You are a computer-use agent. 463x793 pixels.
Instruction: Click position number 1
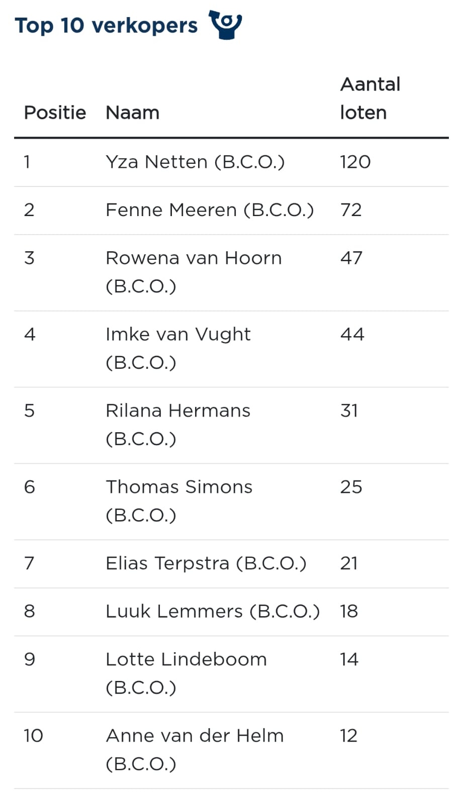(27, 162)
